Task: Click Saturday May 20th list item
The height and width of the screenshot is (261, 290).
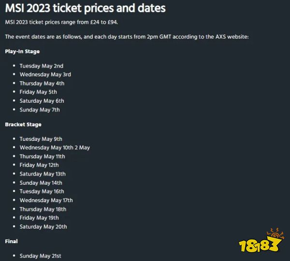Action: click(x=43, y=227)
